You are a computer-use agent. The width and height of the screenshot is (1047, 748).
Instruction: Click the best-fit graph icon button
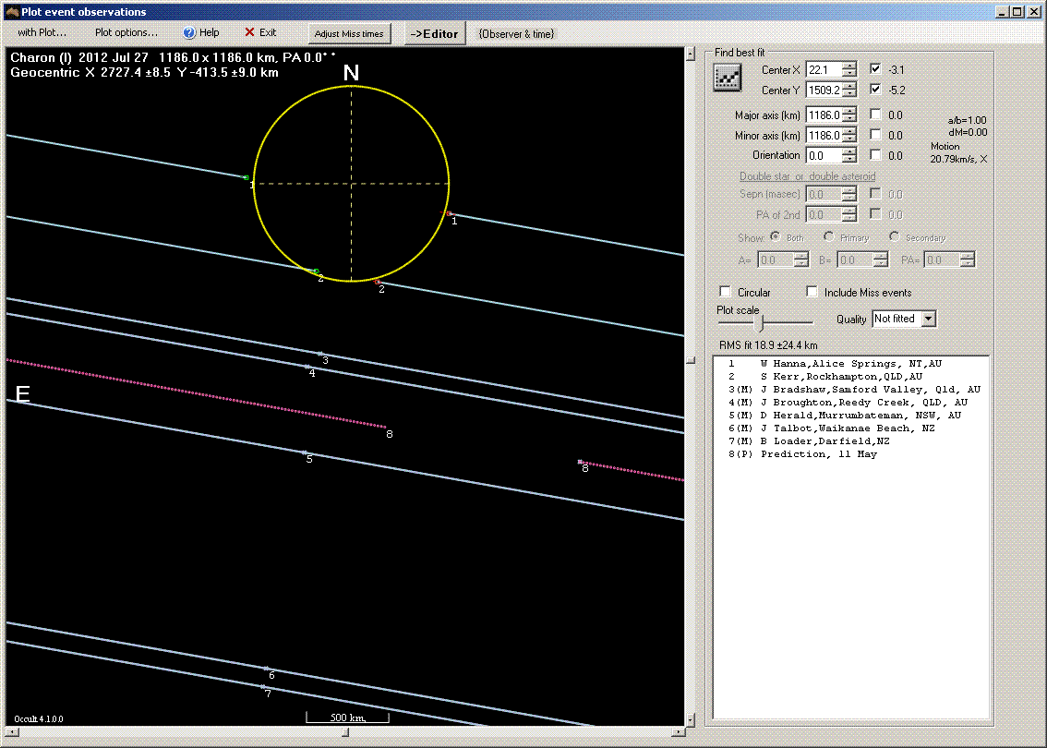728,78
